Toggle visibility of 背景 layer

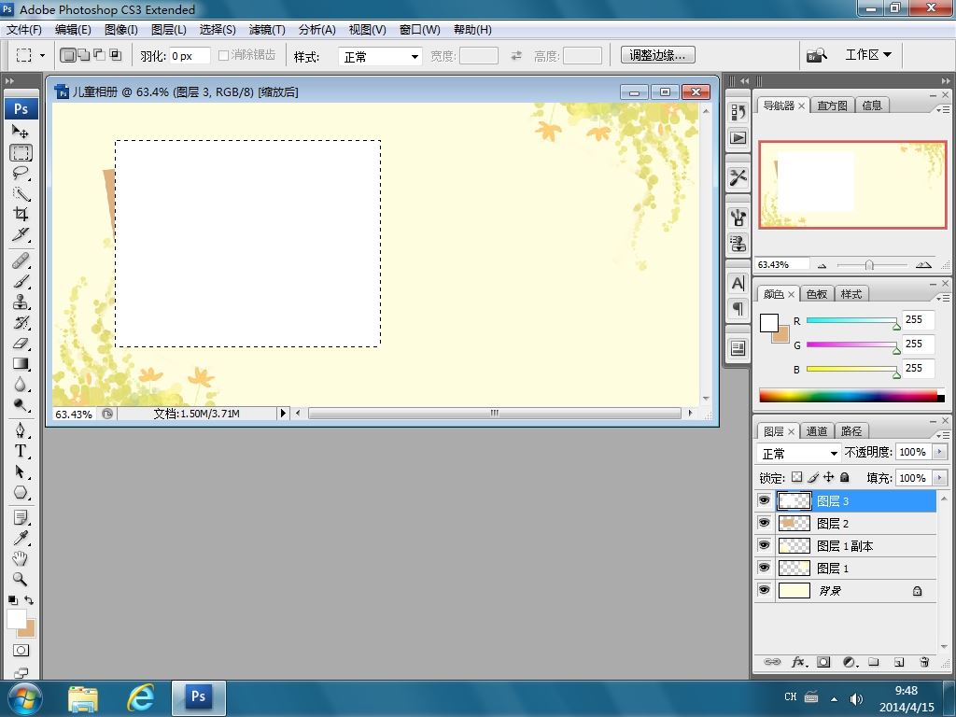point(764,590)
